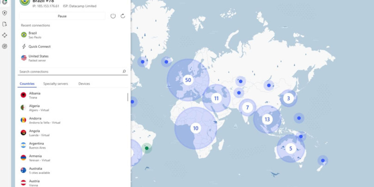Open the Dark Web Monitor target icon
This screenshot has width=374, height=187.
click(4, 46)
